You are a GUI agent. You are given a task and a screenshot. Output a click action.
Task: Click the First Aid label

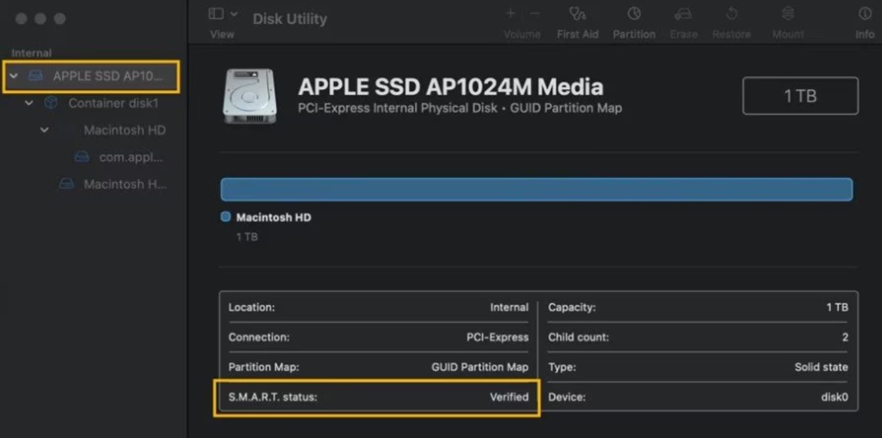coord(578,34)
